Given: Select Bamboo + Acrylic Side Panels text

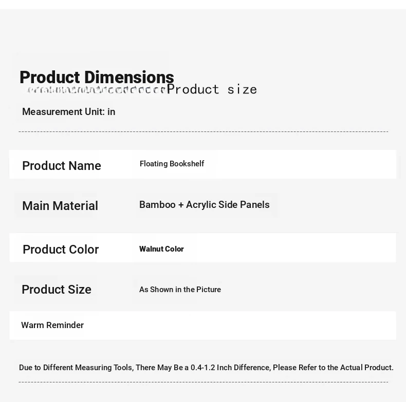Looking at the screenshot, I should point(205,205).
